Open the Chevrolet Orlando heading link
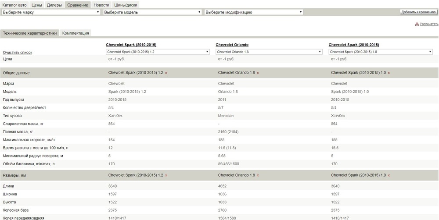 (x=232, y=45)
